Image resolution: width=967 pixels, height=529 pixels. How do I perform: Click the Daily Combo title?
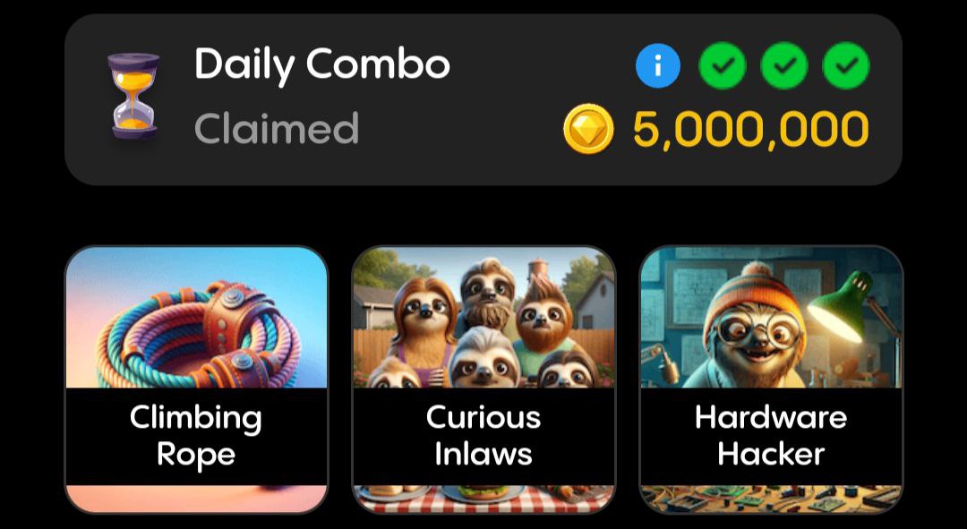(322, 64)
